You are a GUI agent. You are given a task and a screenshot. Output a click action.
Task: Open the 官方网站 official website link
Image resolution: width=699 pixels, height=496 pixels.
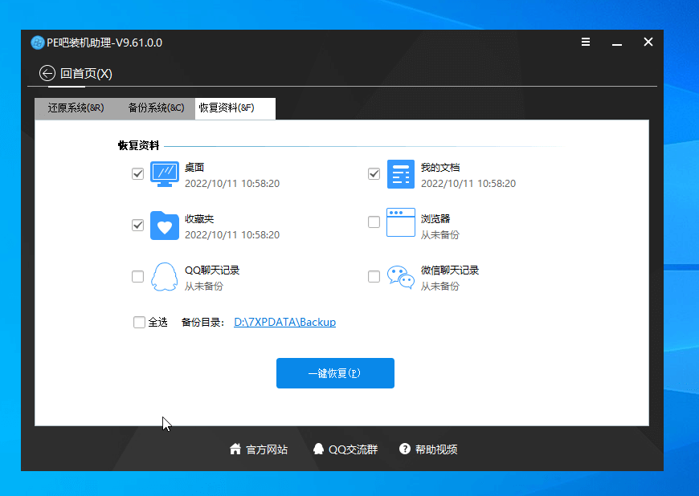point(259,449)
